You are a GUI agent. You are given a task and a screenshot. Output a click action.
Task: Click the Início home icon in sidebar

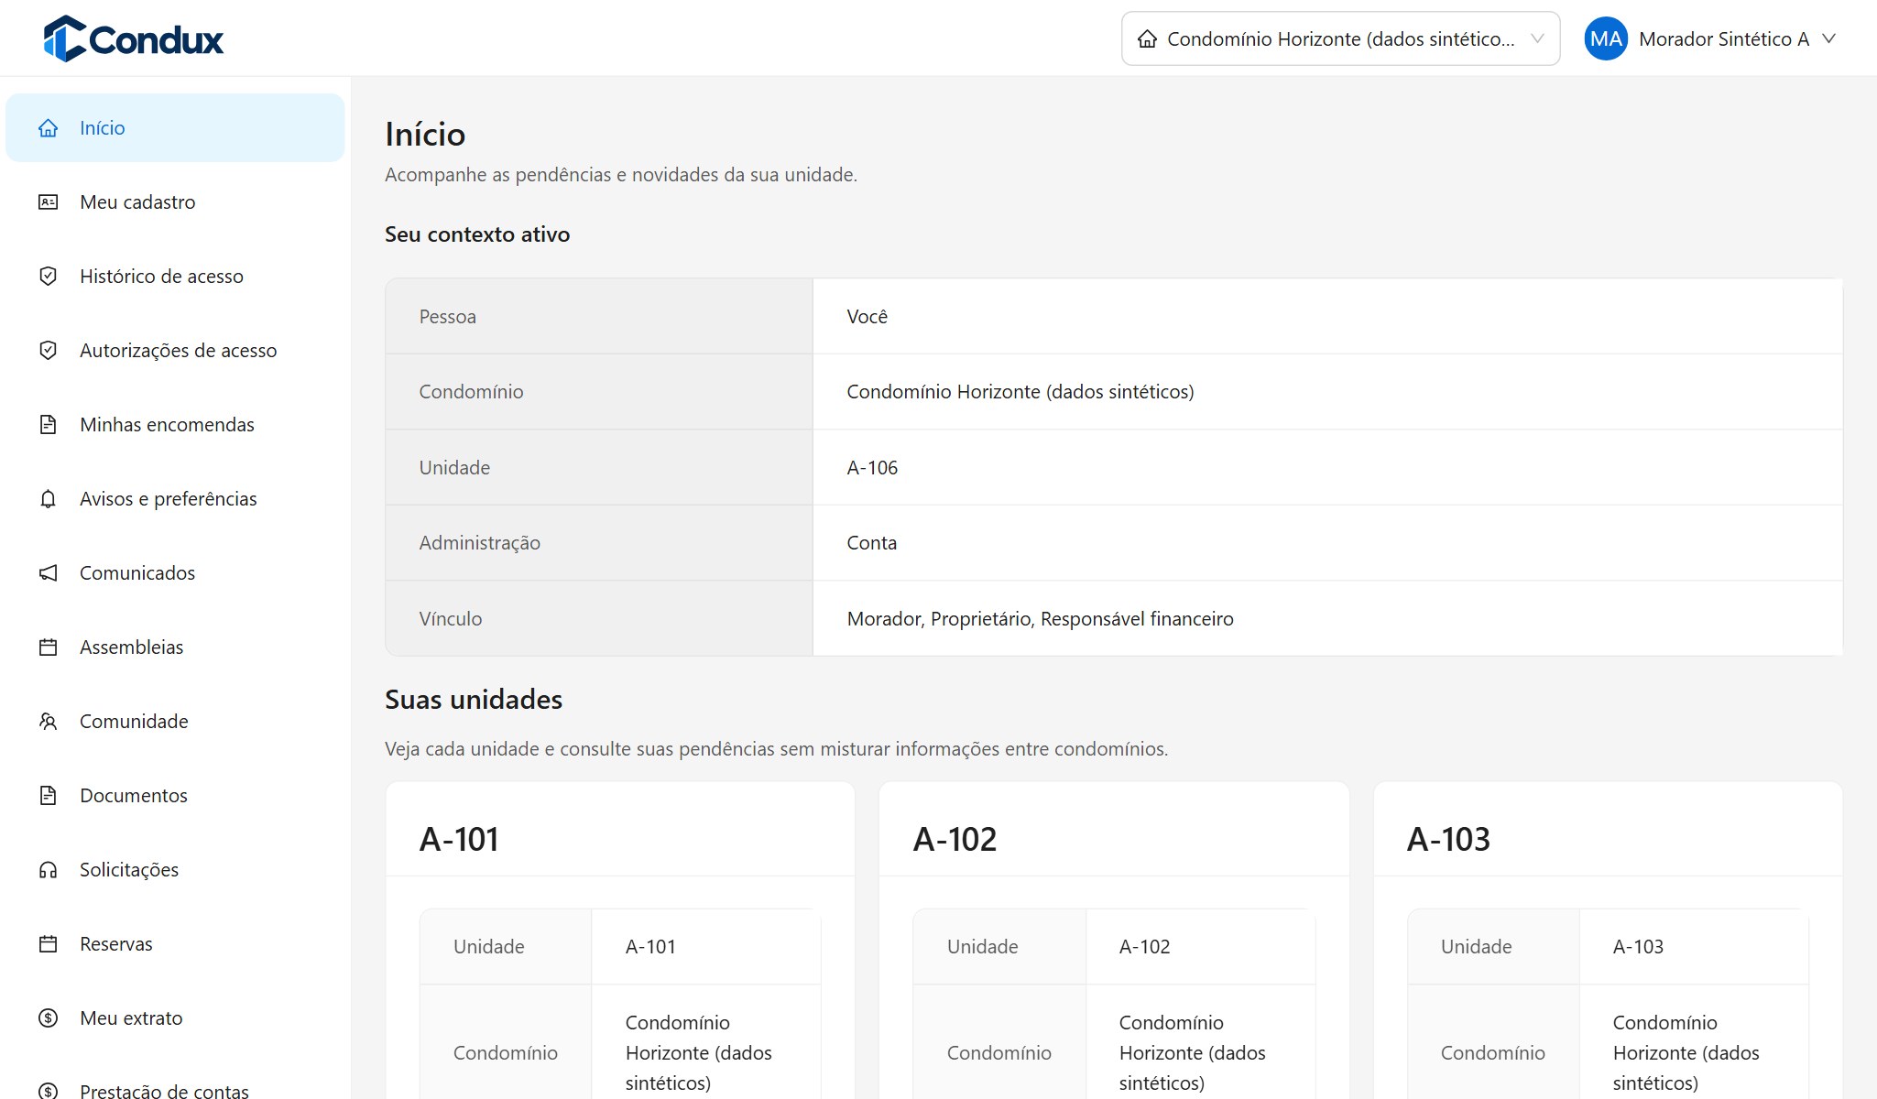click(49, 128)
